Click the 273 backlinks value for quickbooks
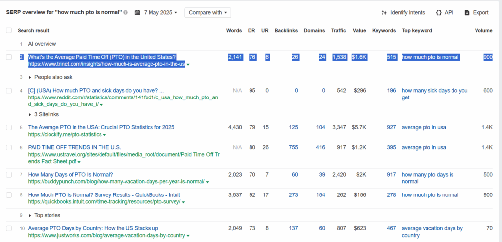The image size is (502, 242). [x=293, y=195]
